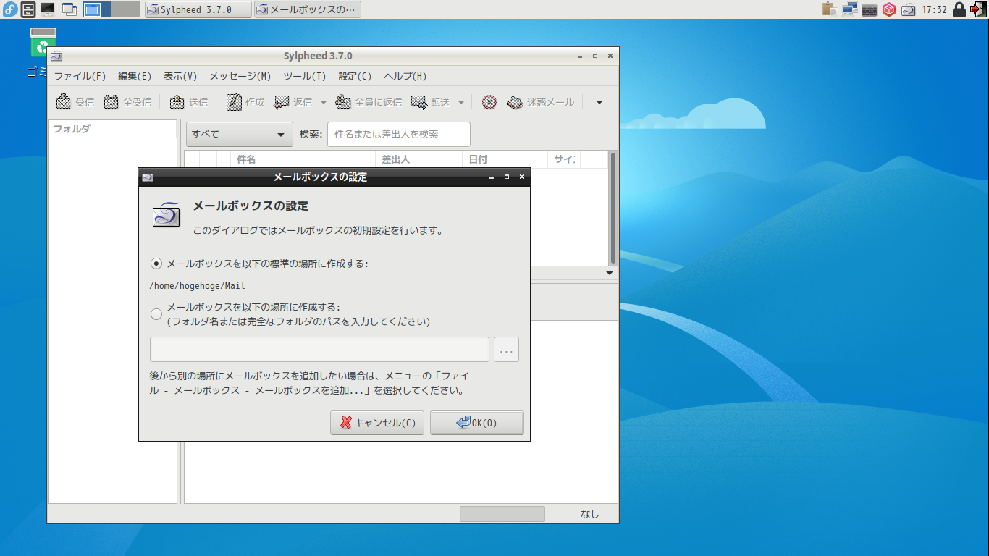Click the Sylpheed logo icon in the dialog
The height and width of the screenshot is (556, 989).
[x=166, y=214]
